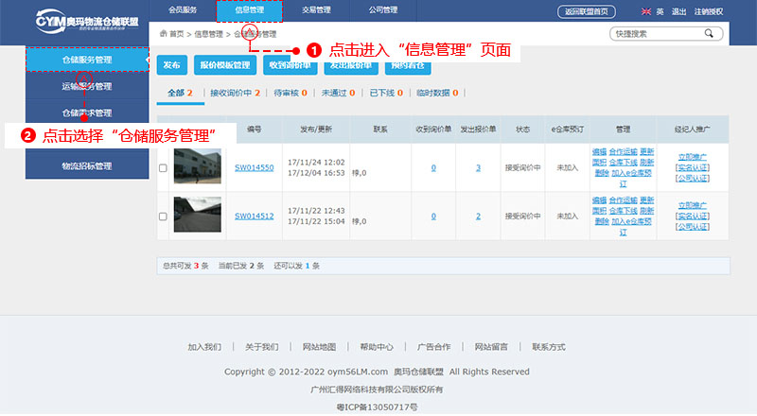Open warehouse thumbnail for SW014512
757x416 pixels.
point(197,216)
